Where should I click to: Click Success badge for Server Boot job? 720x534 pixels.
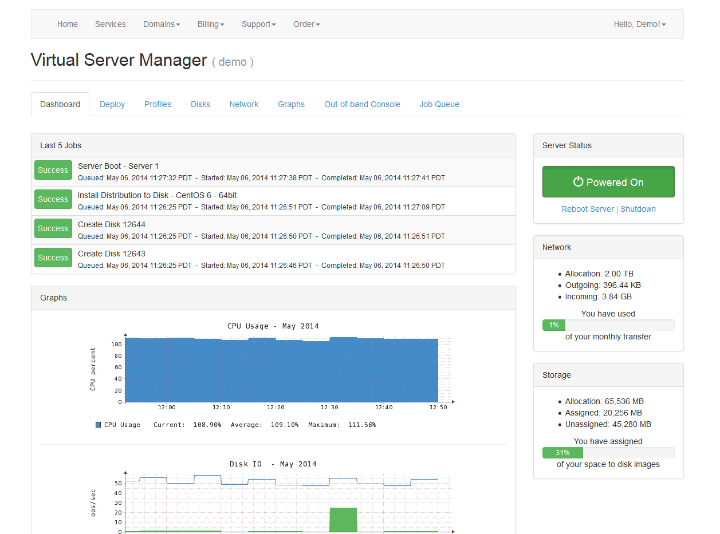pos(53,170)
